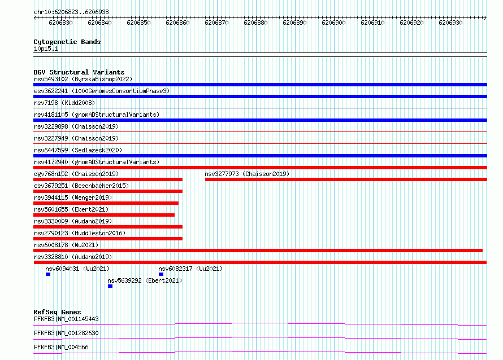Click ruler position 6206900
The height and width of the screenshot is (360, 503).
333,23
